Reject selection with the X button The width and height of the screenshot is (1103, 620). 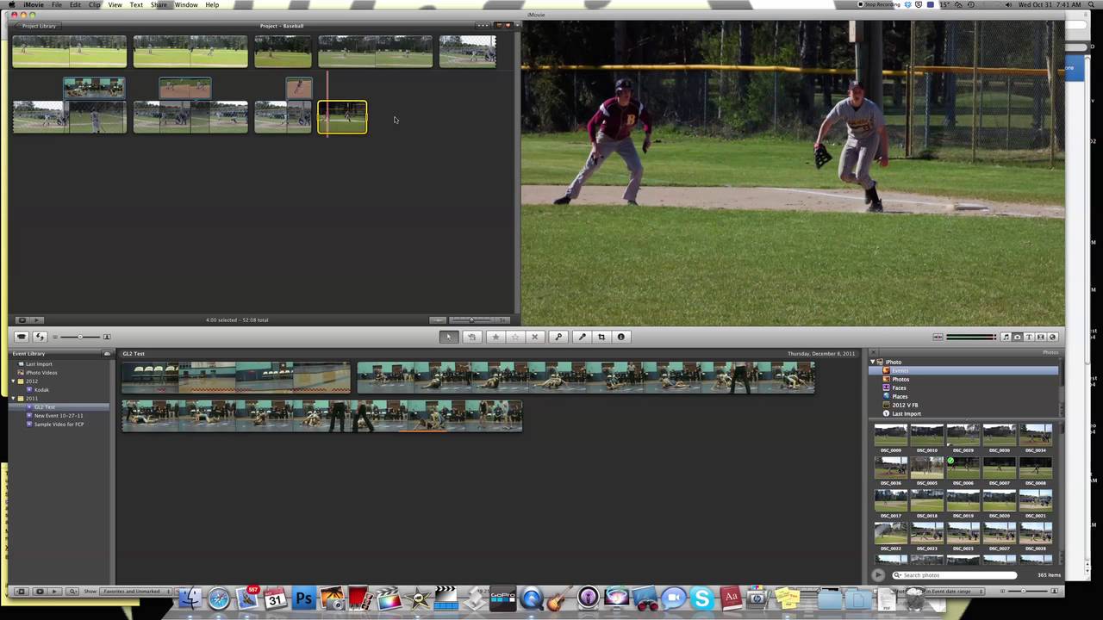(x=535, y=337)
